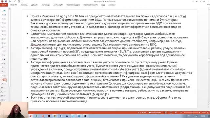Switch to Slide Sorter view icon
This screenshot has height=118, width=210.
[x=171, y=113]
